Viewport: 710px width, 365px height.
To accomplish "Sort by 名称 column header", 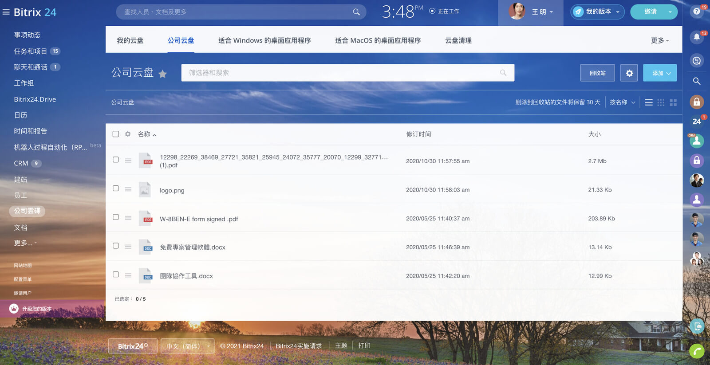I will (x=147, y=134).
